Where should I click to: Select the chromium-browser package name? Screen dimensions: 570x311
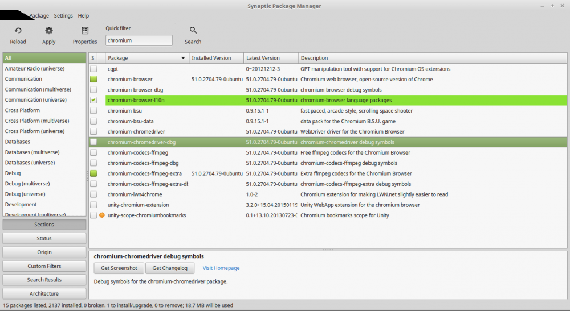pos(130,80)
